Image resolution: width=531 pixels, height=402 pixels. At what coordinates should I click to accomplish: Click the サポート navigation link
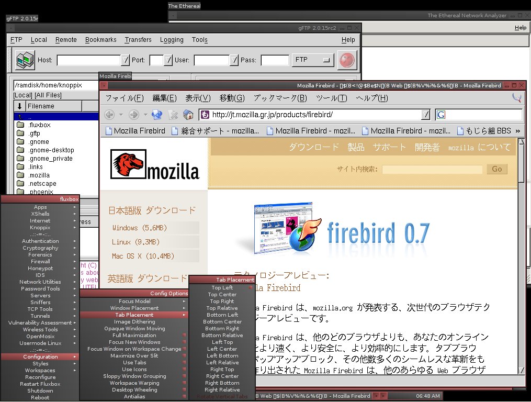[389, 147]
